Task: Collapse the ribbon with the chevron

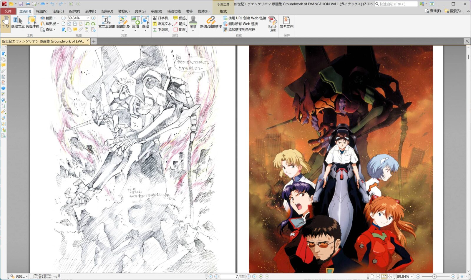Action: tap(468, 11)
